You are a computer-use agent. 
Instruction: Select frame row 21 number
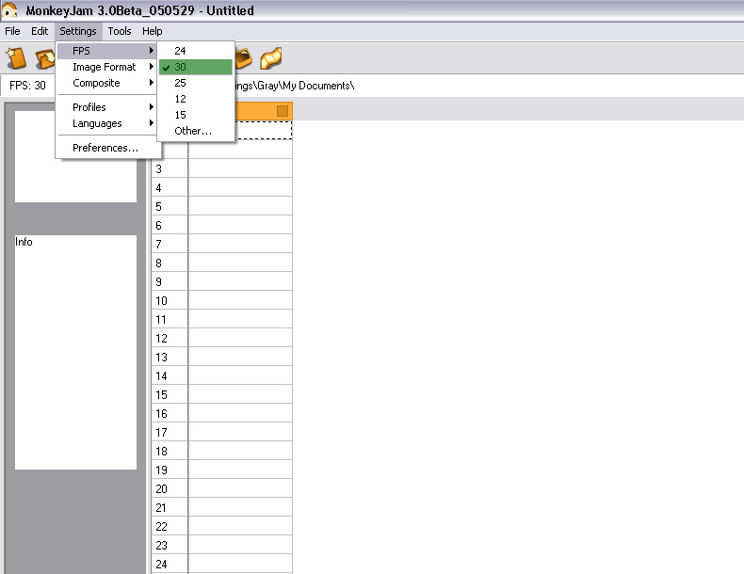pyautogui.click(x=170, y=507)
